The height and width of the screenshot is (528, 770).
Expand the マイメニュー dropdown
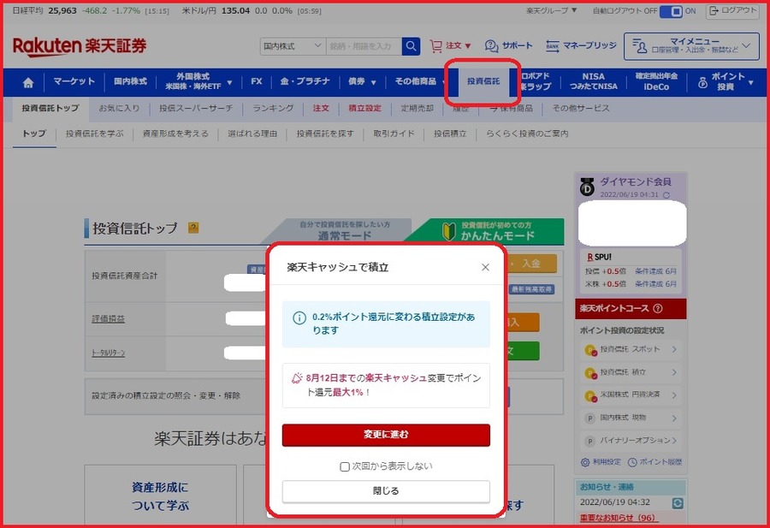(691, 46)
